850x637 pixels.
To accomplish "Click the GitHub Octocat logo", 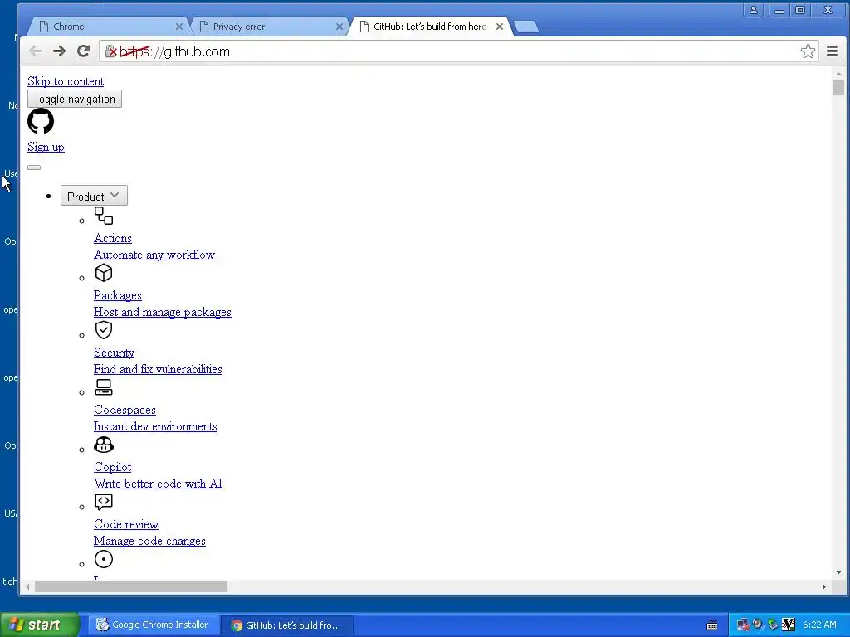I will [41, 121].
